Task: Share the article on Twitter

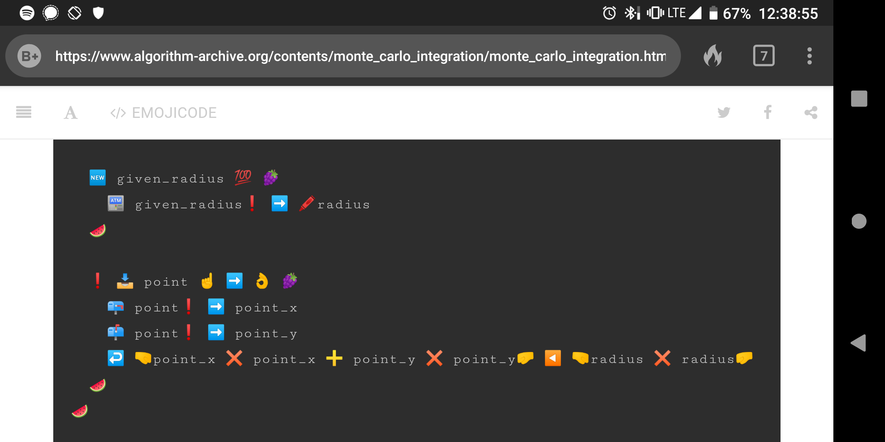Action: (724, 113)
